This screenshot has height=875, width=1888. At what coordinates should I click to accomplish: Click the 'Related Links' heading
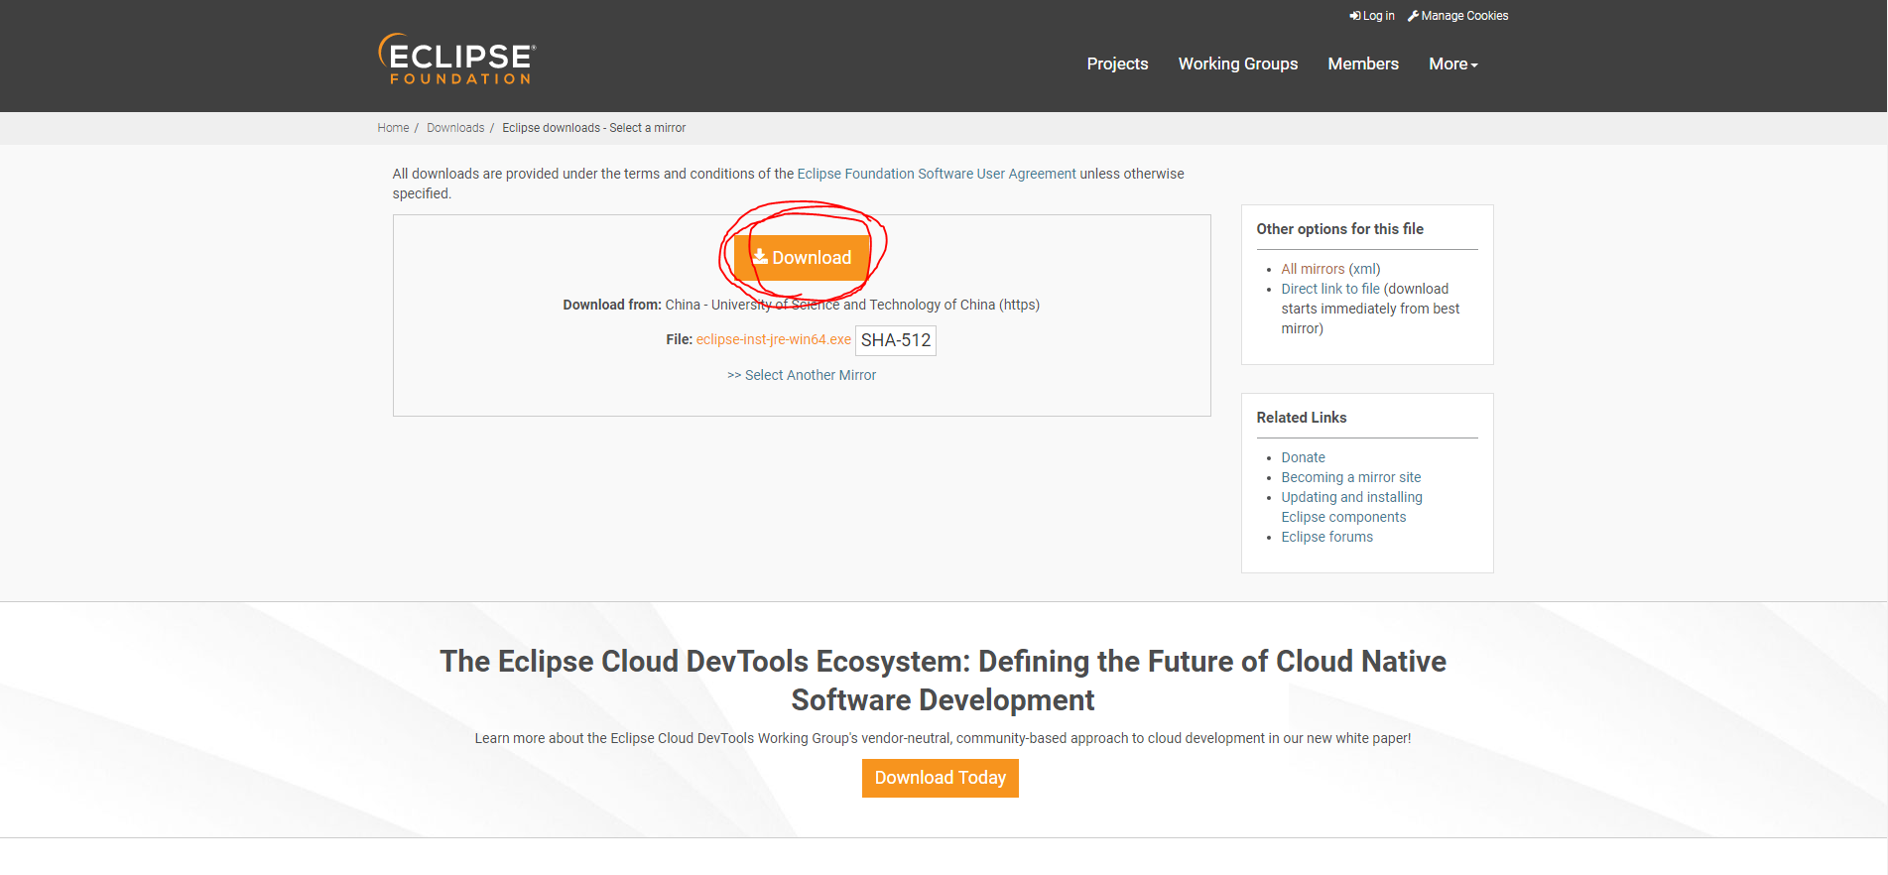click(x=1302, y=418)
